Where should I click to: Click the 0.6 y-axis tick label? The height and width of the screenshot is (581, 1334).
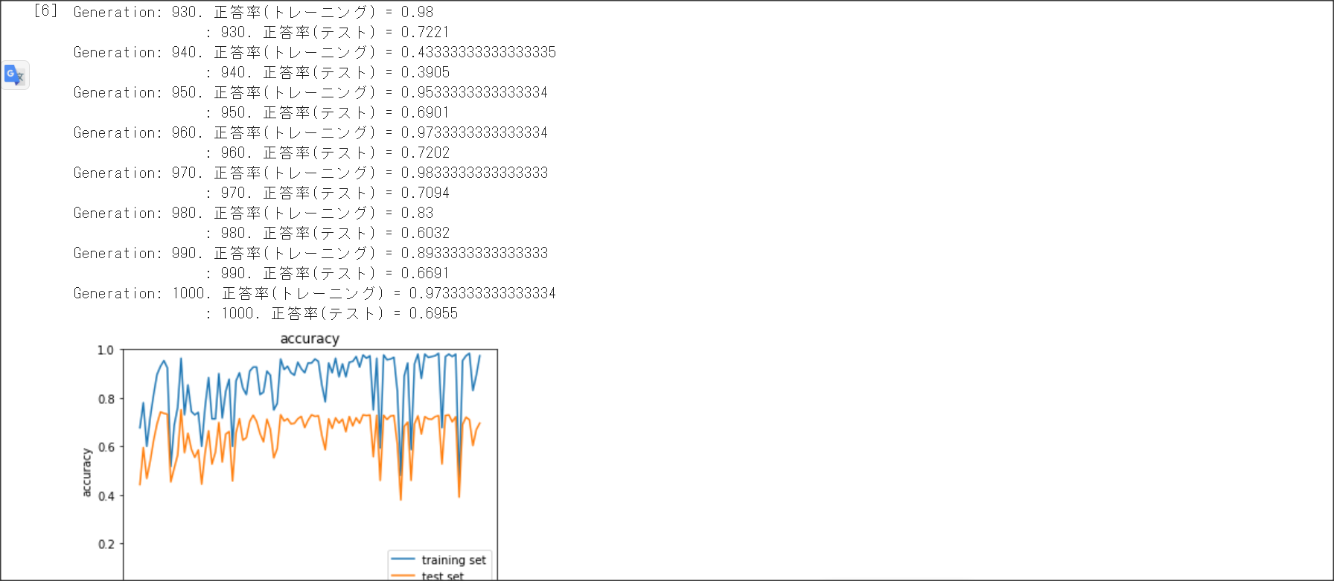click(x=106, y=447)
